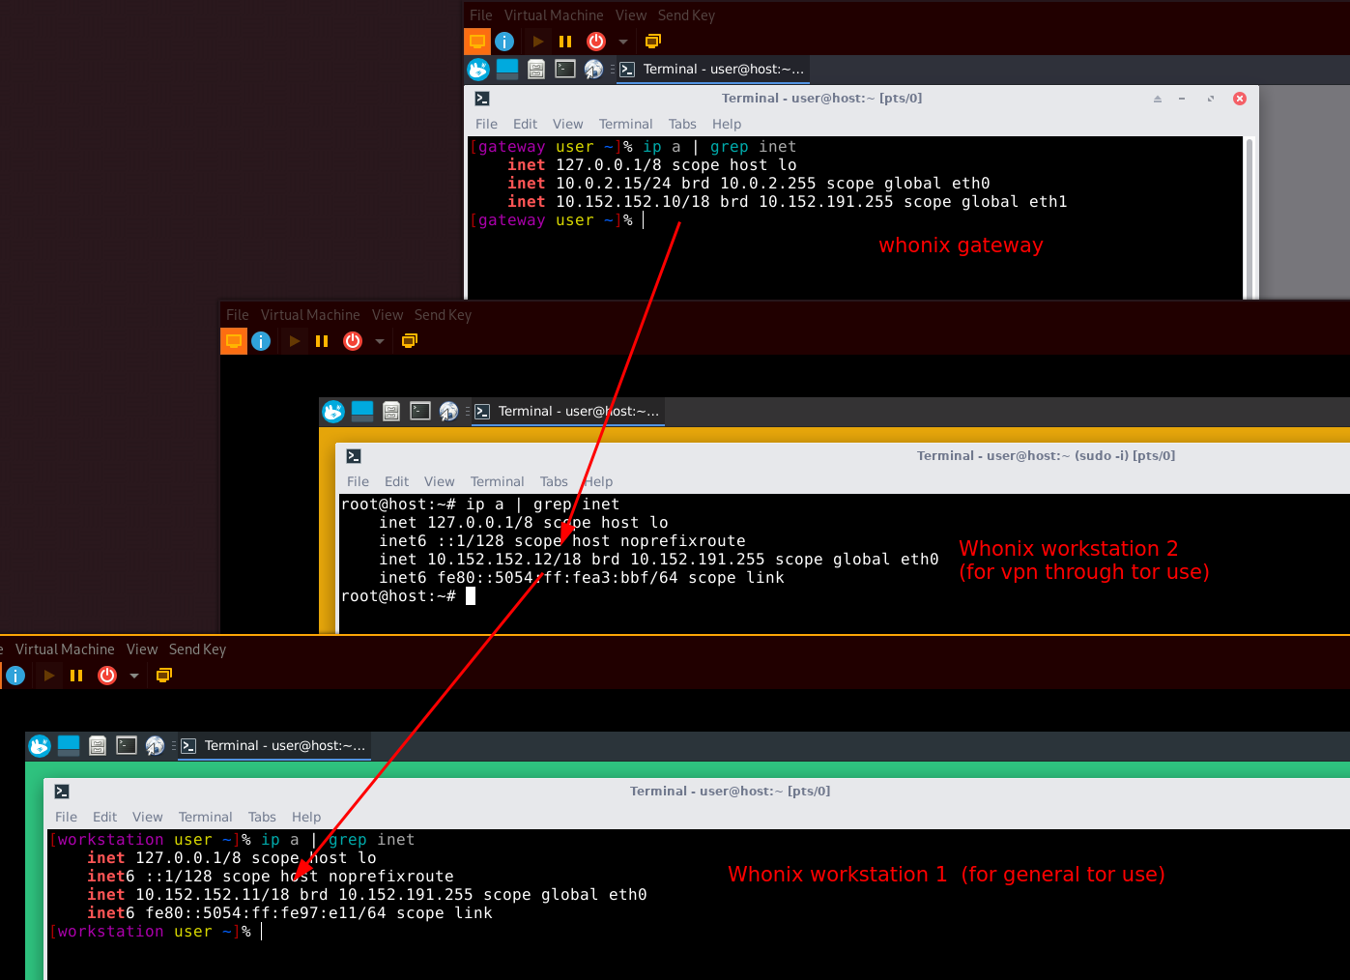Open View menu in gateway VM window
The width and height of the screenshot is (1350, 980).
tap(631, 15)
